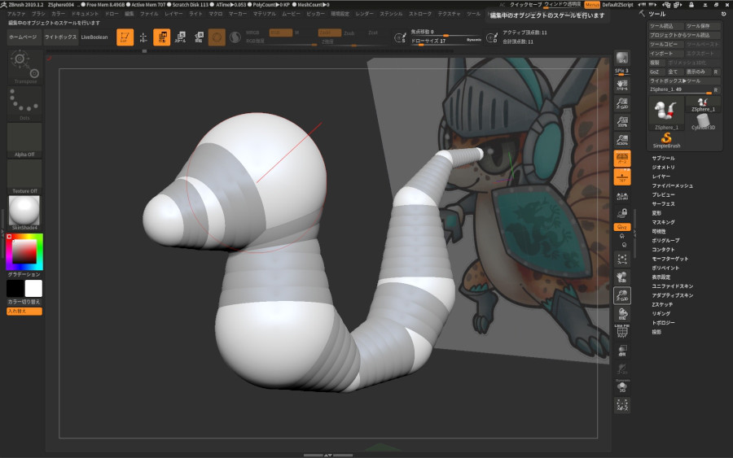Click the Transparency icon

[622, 351]
